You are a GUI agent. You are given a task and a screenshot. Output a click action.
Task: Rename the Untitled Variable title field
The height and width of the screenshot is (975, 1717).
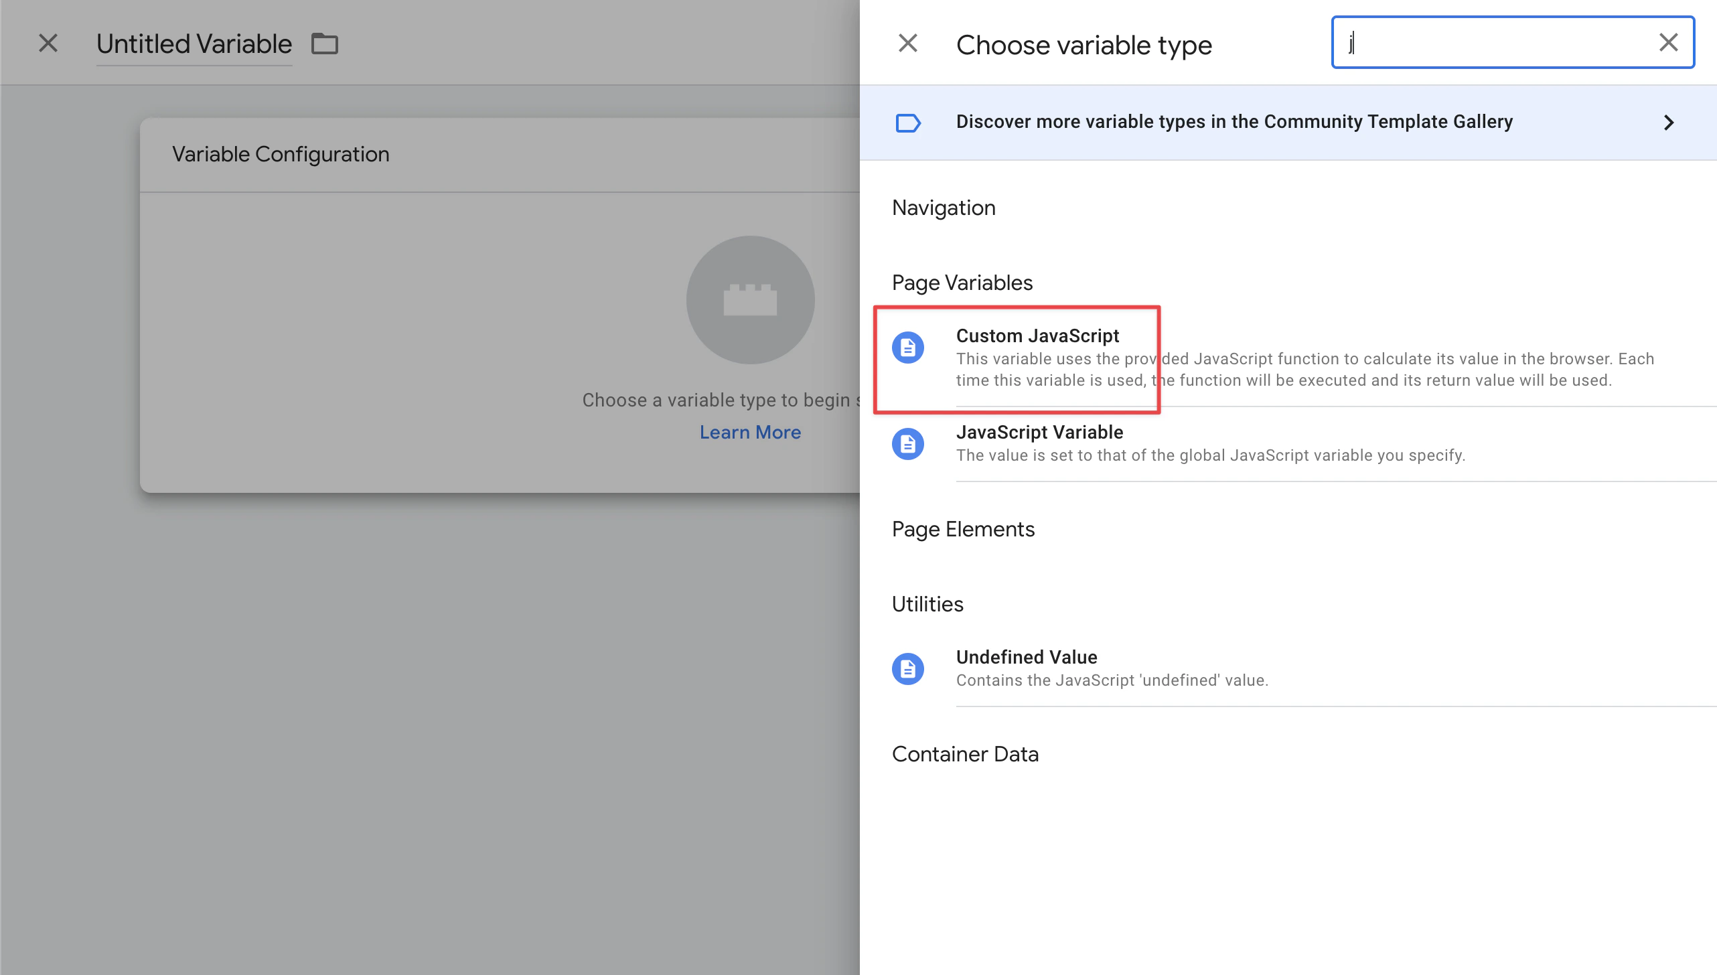(x=194, y=43)
